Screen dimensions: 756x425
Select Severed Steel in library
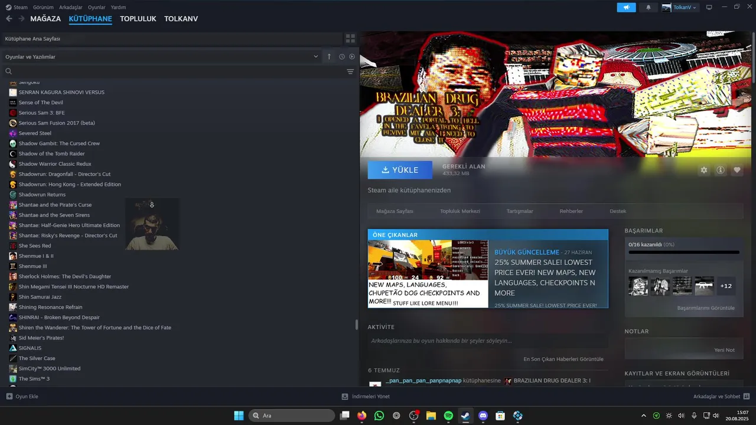[x=35, y=133]
